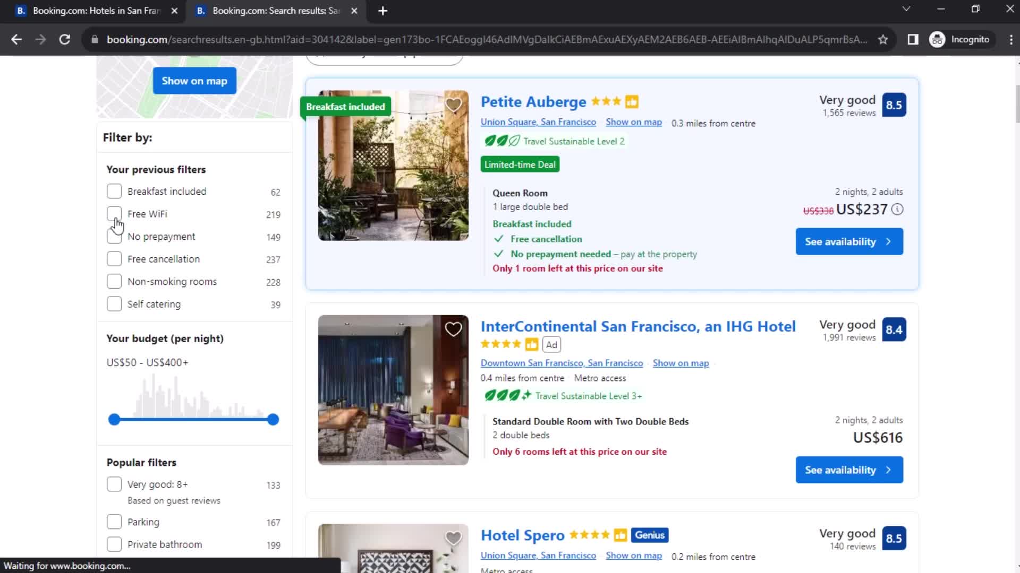Image resolution: width=1020 pixels, height=573 pixels.
Task: Expand the Private bathroom filter option
Action: coord(114,544)
